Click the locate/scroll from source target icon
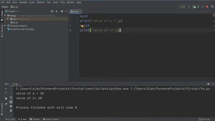Screen dimensions: 215x121 (x=52, y=11)
